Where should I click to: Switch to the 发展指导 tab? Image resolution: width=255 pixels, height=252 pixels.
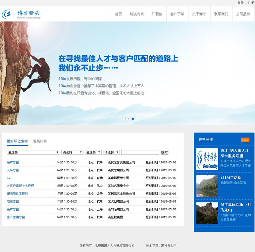tap(40, 141)
